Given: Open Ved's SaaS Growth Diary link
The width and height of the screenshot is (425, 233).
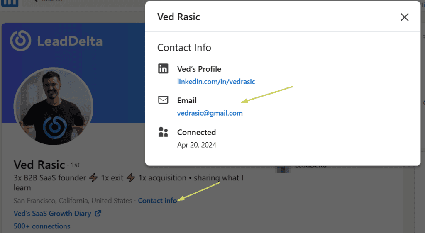Looking at the screenshot, I should click(52, 213).
